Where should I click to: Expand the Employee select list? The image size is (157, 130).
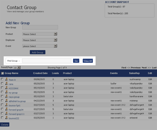(x=40, y=40)
